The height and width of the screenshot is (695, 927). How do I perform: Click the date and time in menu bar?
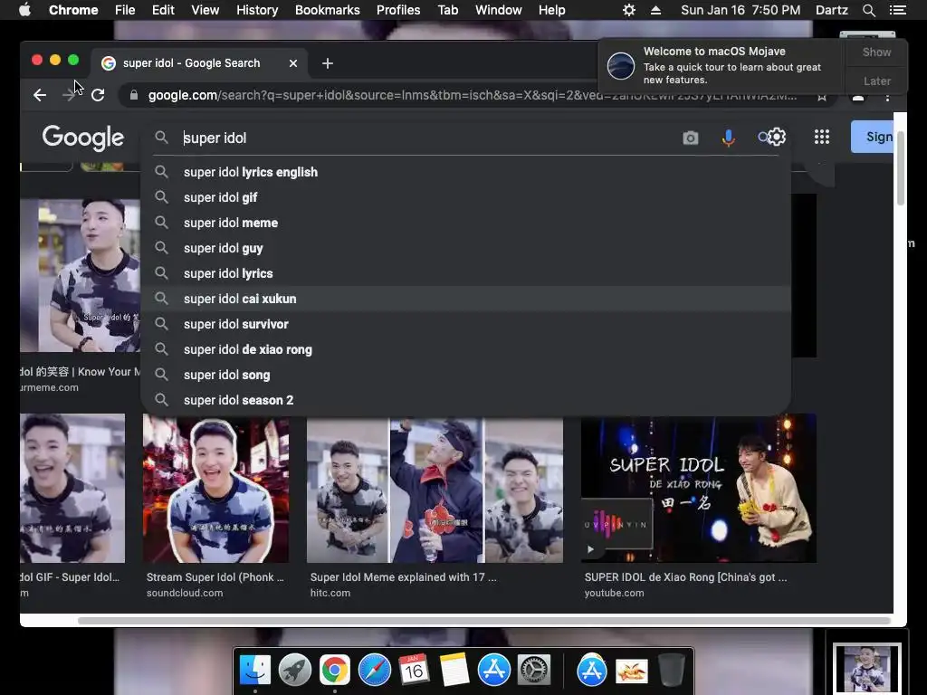(741, 10)
